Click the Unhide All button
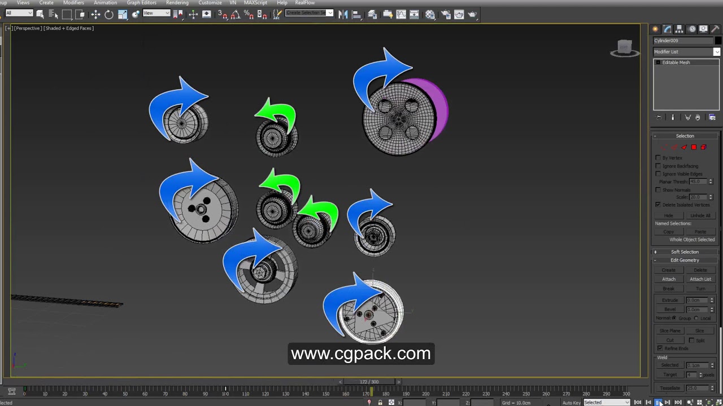Screen dimensions: 723x406 click(x=700, y=215)
